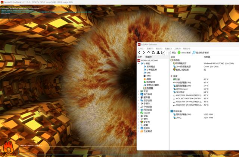This screenshot has width=239, height=157.
Task: Click the 冷却风扇 fan icon in the list
Action: pyautogui.click(x=172, y=111)
